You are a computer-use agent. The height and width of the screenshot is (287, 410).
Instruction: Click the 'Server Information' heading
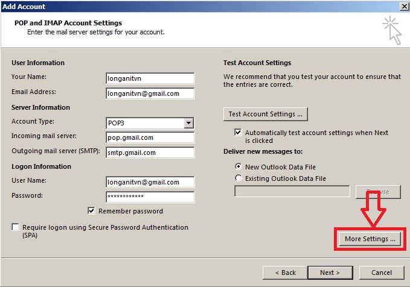40,107
